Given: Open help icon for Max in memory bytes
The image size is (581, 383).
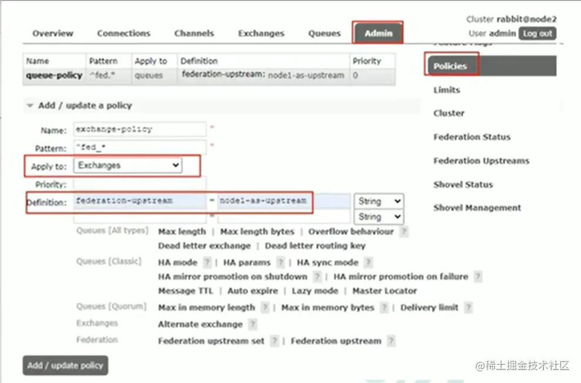Looking at the screenshot, I should (x=384, y=307).
